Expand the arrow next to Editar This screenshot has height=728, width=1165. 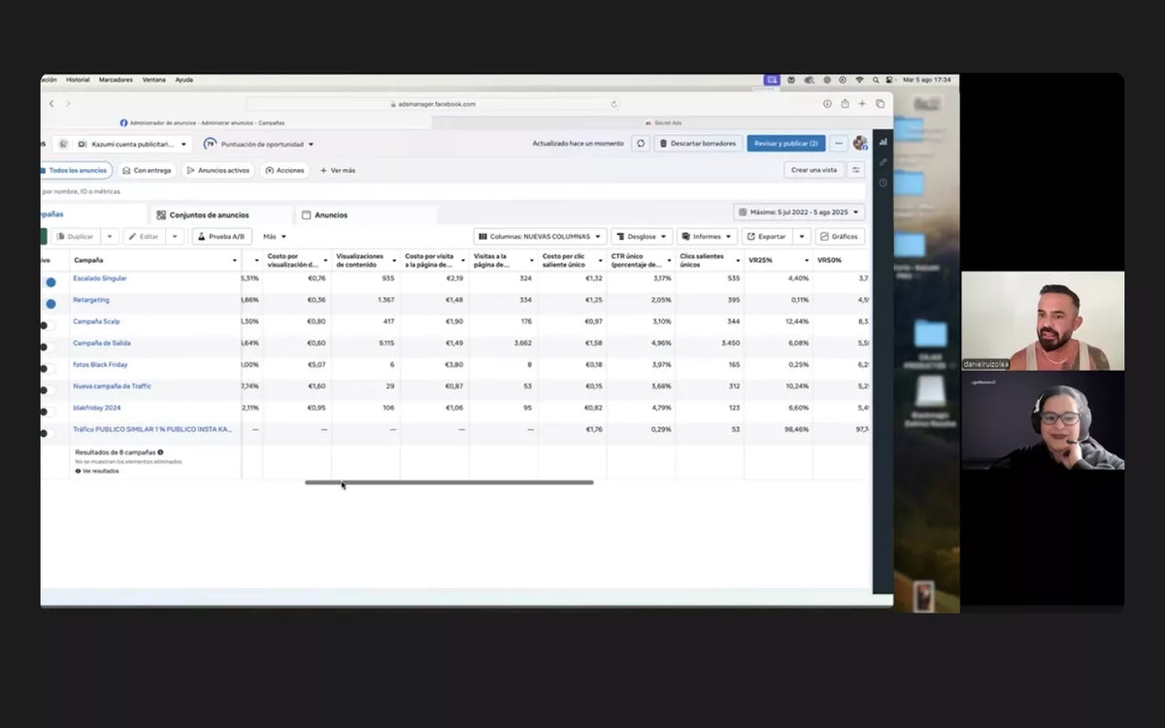[x=175, y=236]
